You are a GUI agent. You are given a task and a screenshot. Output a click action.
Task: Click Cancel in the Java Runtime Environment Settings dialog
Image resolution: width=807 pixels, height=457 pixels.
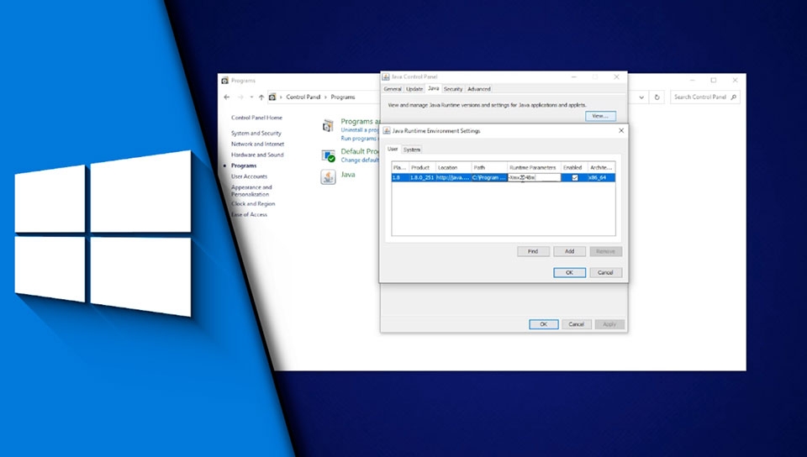[x=606, y=272]
